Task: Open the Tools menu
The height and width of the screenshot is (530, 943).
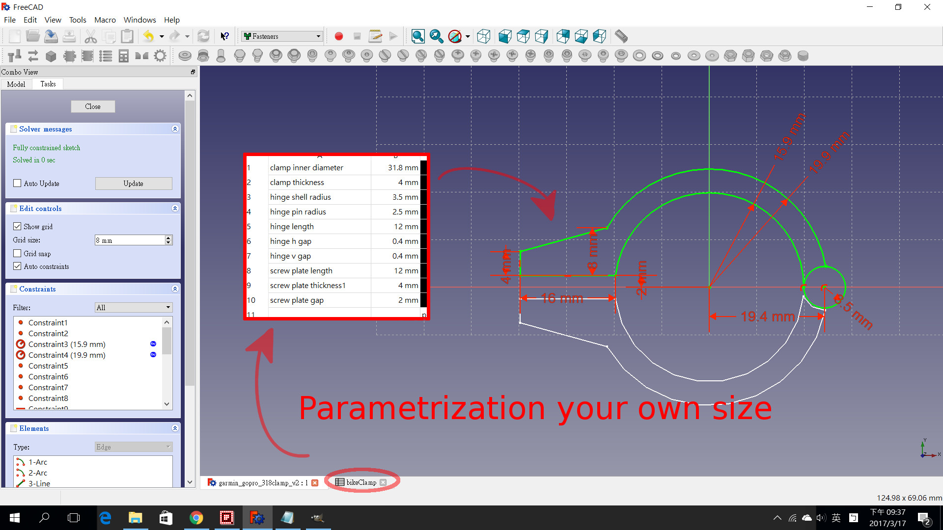Action: point(78,20)
